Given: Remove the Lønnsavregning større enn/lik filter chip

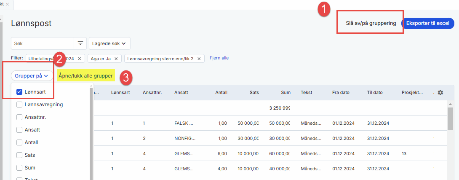Looking at the screenshot, I should [198, 58].
